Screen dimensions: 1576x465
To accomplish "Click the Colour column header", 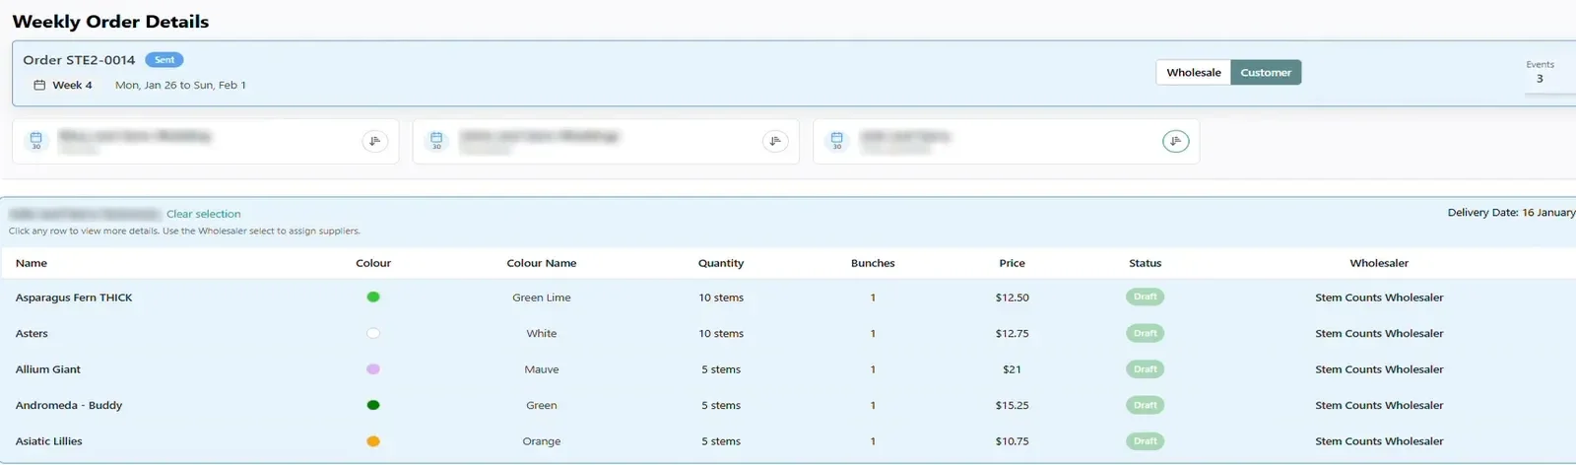I will coord(373,263).
